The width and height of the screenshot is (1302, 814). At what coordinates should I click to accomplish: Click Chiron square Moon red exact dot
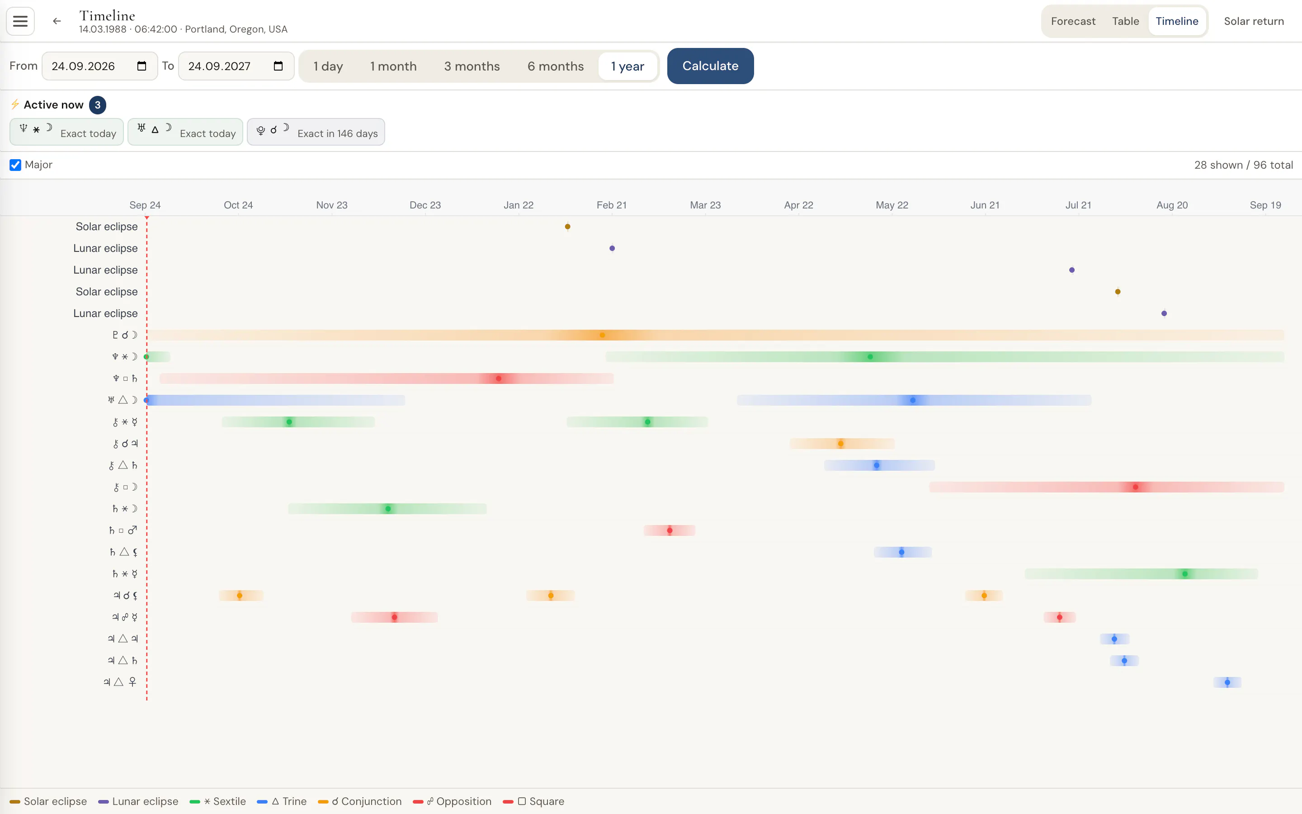tap(1135, 487)
